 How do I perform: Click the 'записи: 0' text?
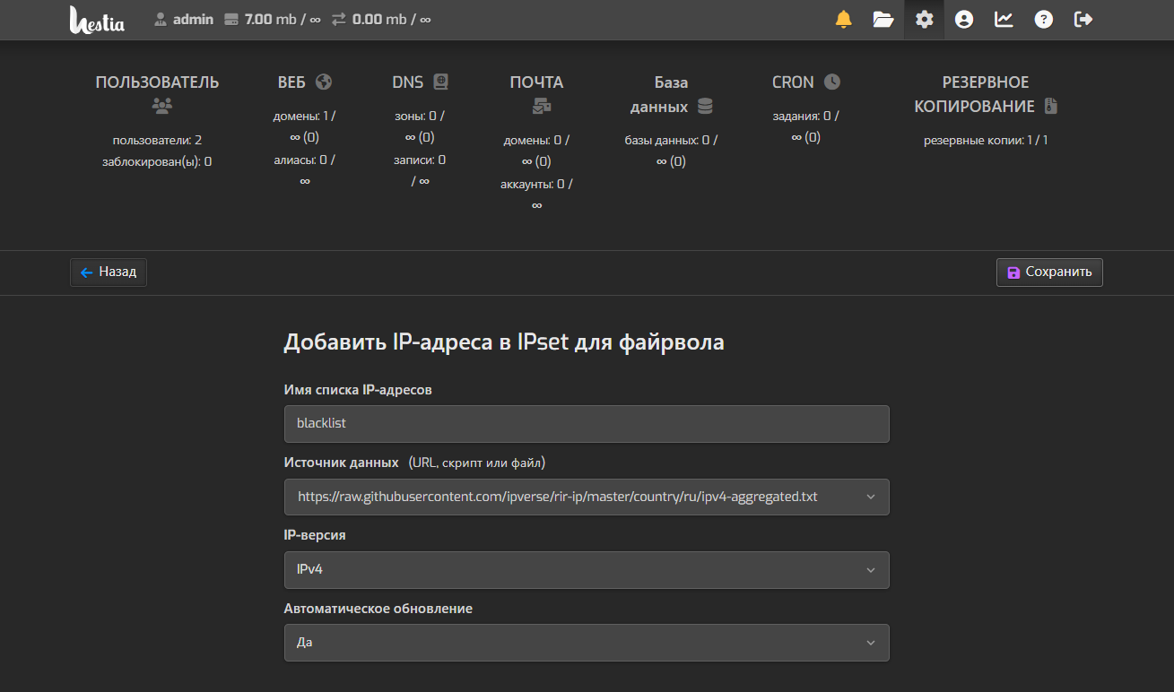coord(420,159)
